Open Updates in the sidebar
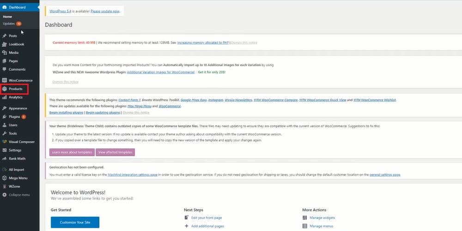462x231 pixels. click(x=9, y=24)
